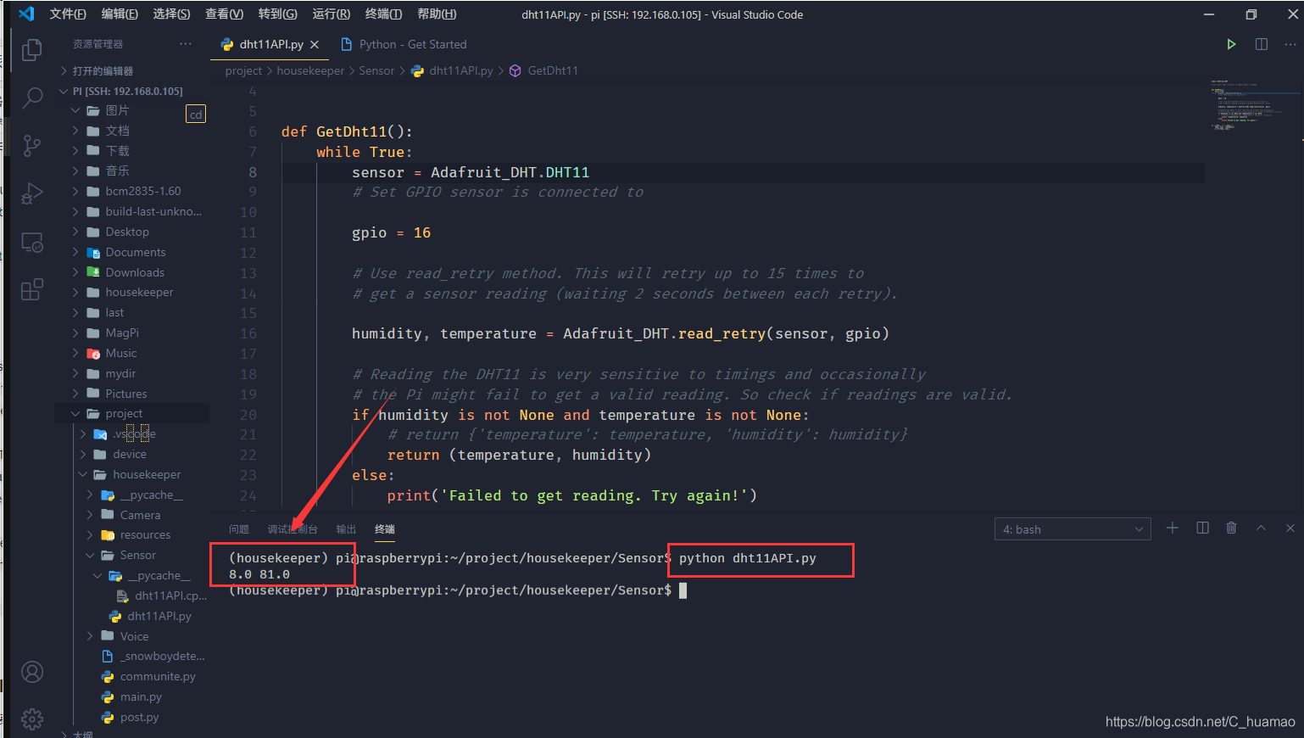The image size is (1304, 738).
Task: Open post.py in explorer tree
Action: click(x=139, y=717)
